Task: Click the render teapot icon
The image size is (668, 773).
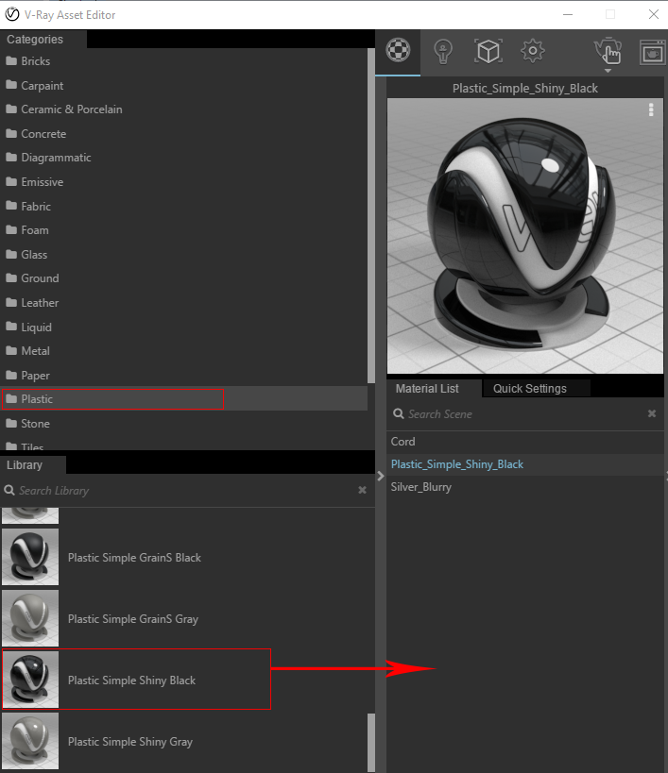Action: coord(608,50)
